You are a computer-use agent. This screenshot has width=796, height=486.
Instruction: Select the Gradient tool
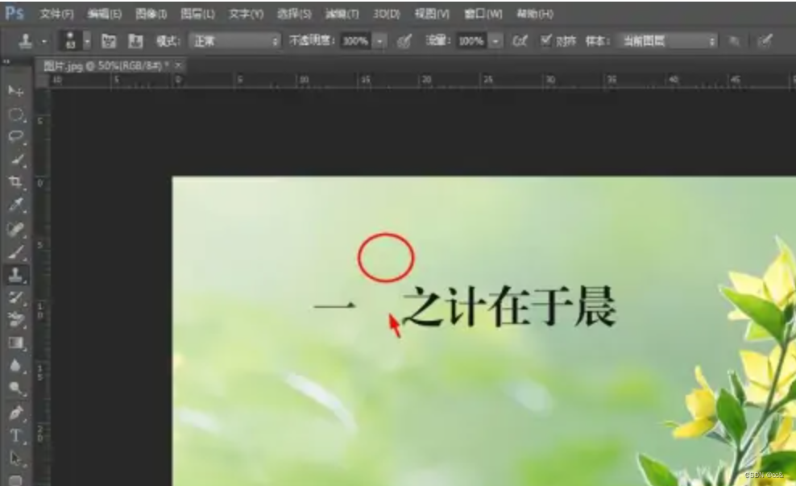tap(16, 343)
